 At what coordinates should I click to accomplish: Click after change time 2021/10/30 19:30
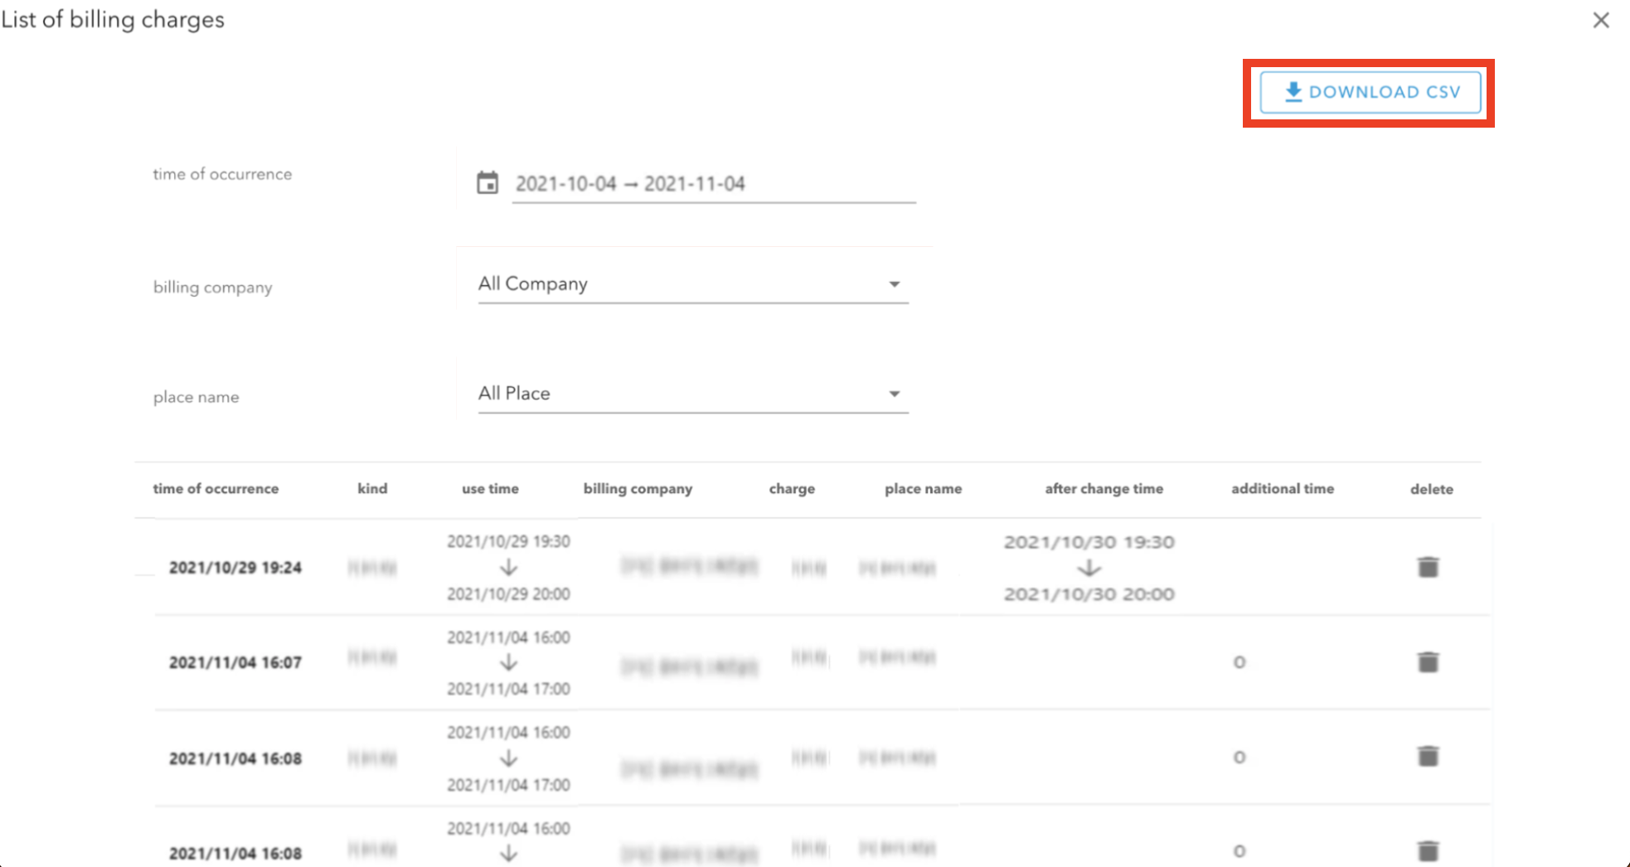1089,542
